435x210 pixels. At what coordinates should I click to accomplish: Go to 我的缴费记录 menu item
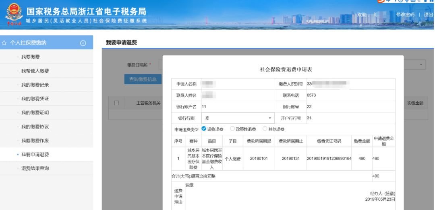[35, 85]
